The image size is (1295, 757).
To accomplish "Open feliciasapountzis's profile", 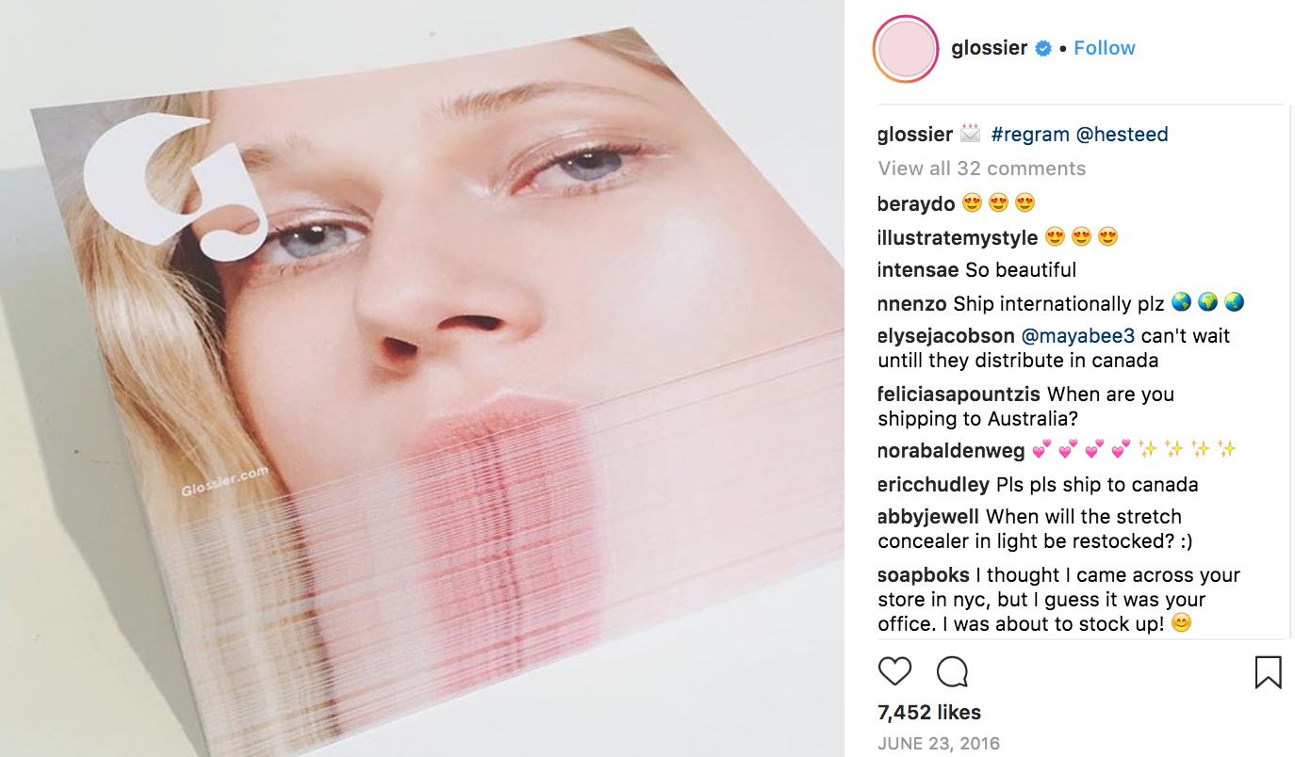I will tap(959, 395).
